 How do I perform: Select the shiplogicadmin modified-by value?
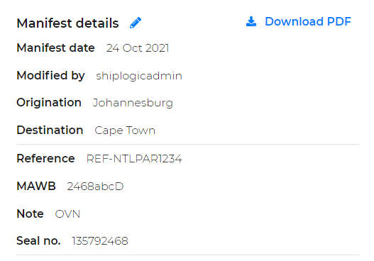[139, 76]
